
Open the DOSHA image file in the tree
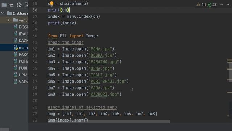23,27
